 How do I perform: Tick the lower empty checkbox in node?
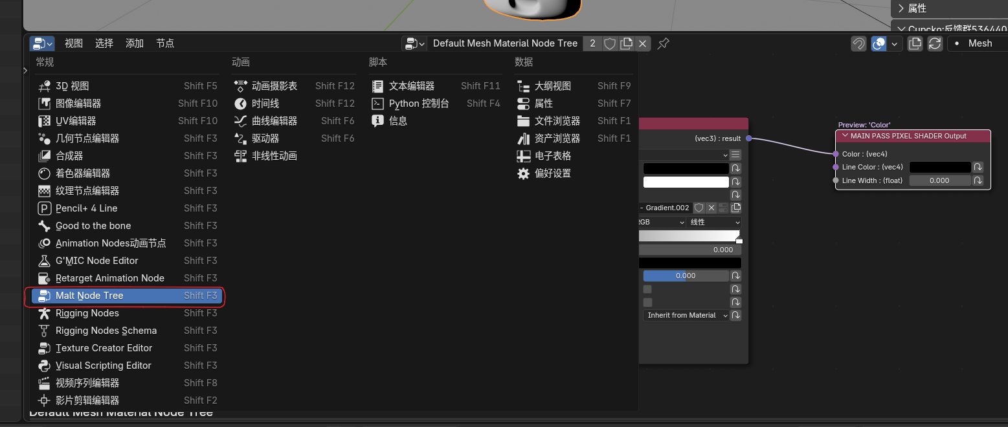[647, 302]
